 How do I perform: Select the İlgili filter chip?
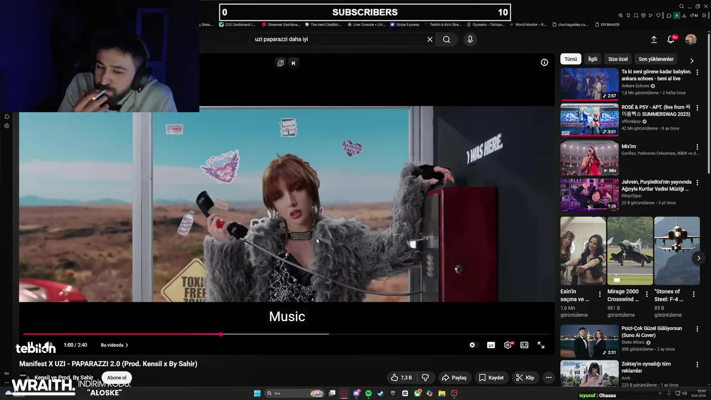coord(593,59)
